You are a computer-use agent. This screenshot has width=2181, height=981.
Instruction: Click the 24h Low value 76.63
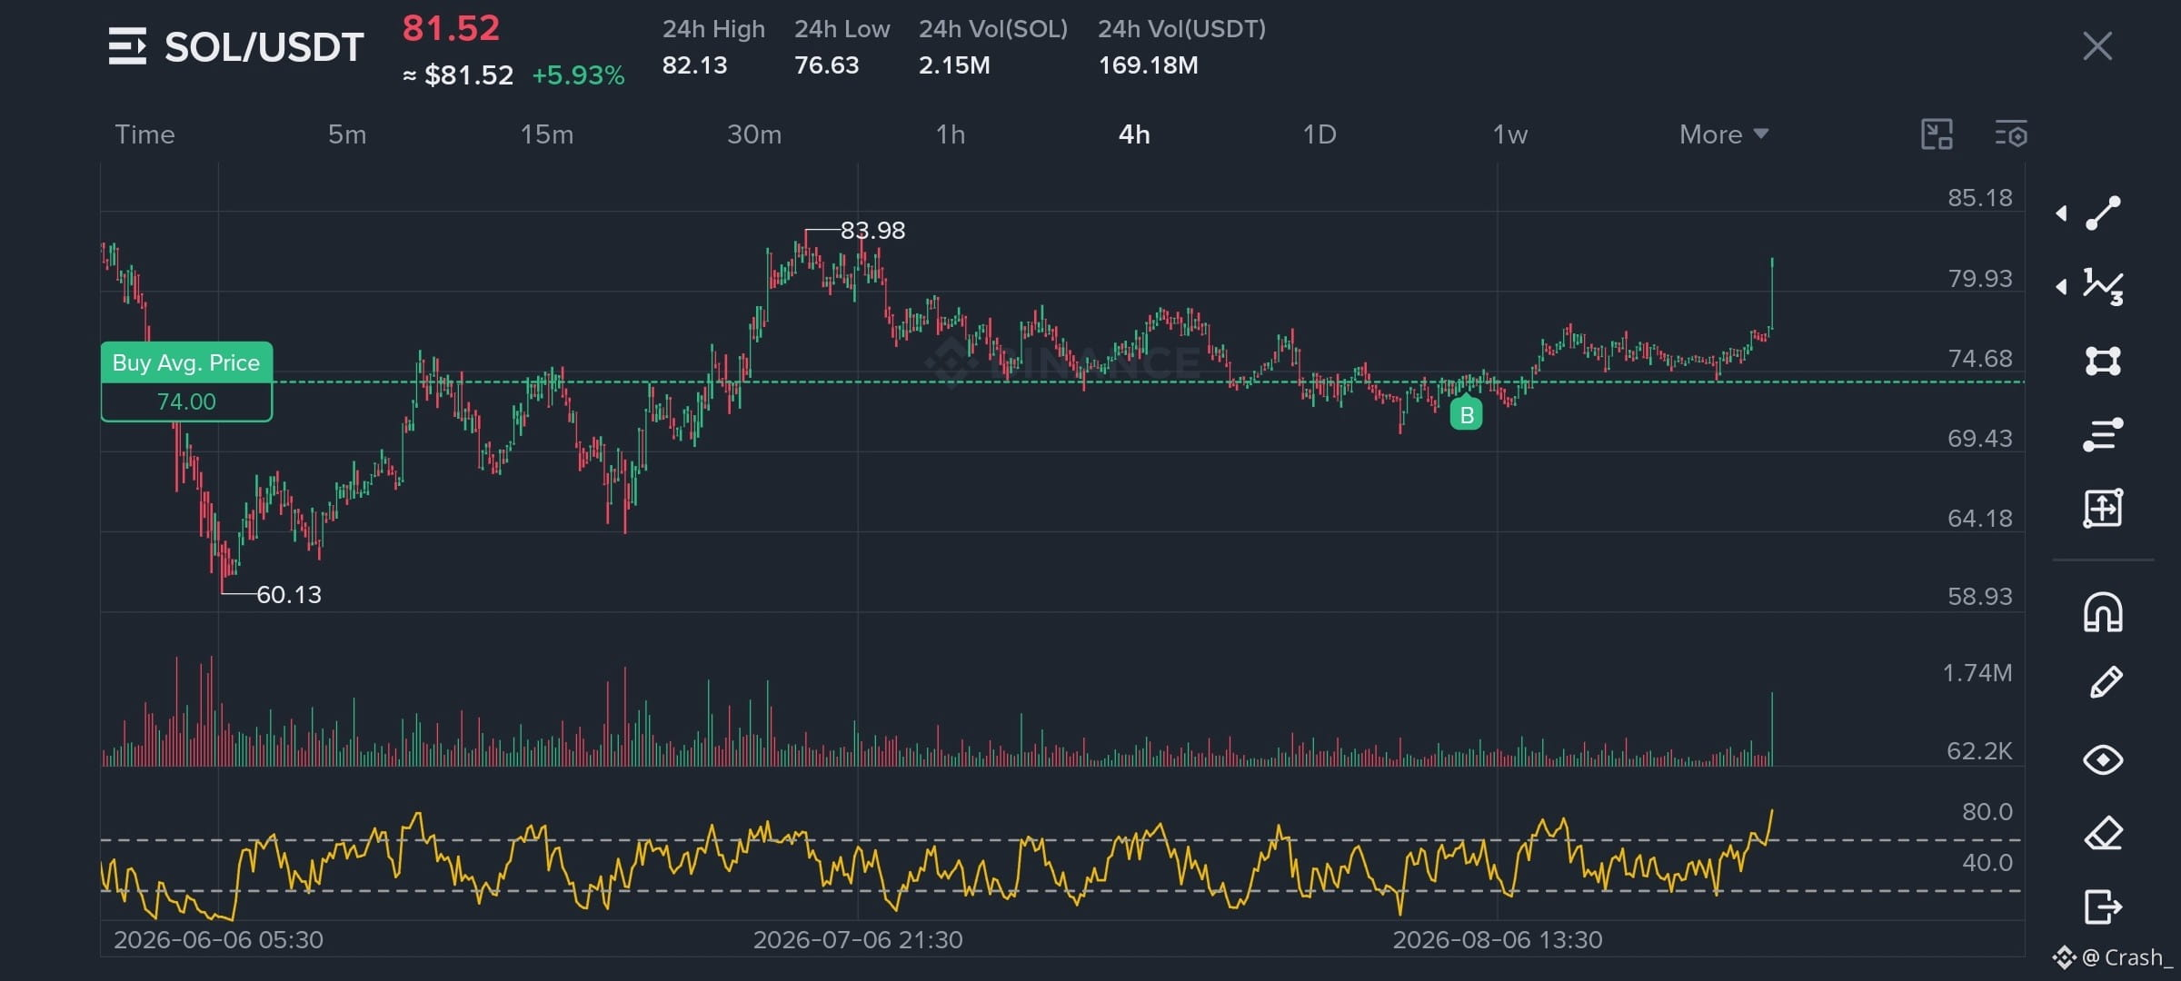(826, 65)
